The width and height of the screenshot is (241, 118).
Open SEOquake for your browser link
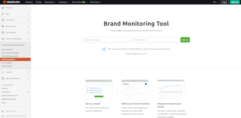click(x=16, y=116)
